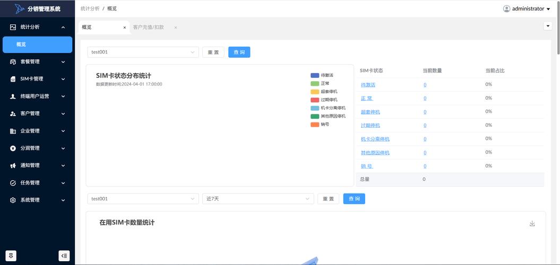The width and height of the screenshot is (560, 265).
Task: Click the upper 查询 button
Action: click(x=239, y=52)
